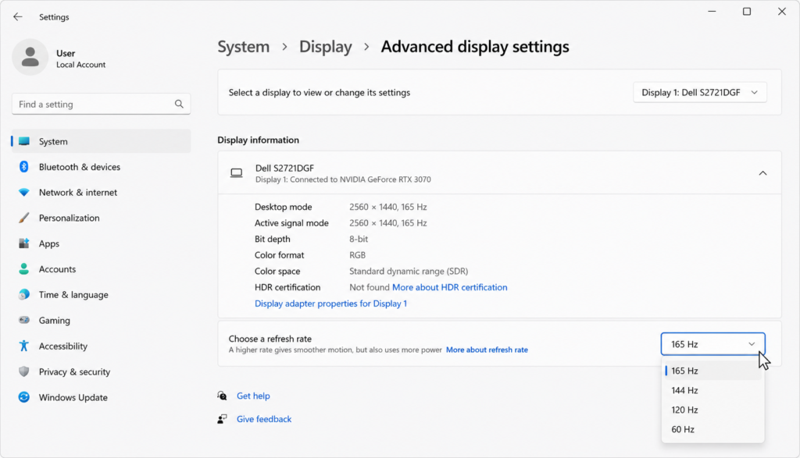Click the Standard dynamic range (SDR) value
This screenshot has width=800, height=458.
(409, 271)
